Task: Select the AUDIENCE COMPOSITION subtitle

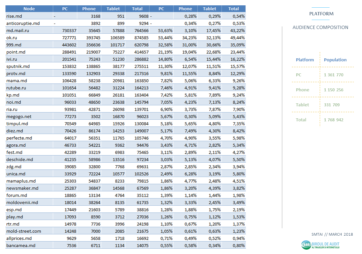Action: click(320, 27)
